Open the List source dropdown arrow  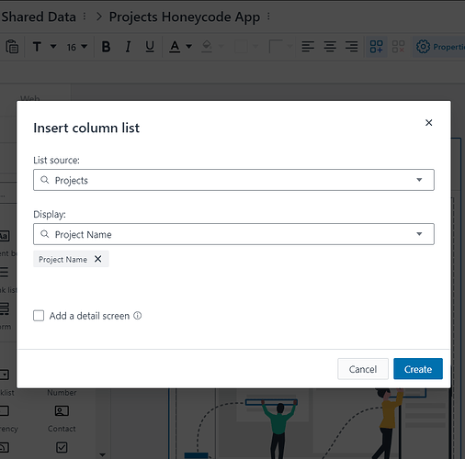pos(419,180)
